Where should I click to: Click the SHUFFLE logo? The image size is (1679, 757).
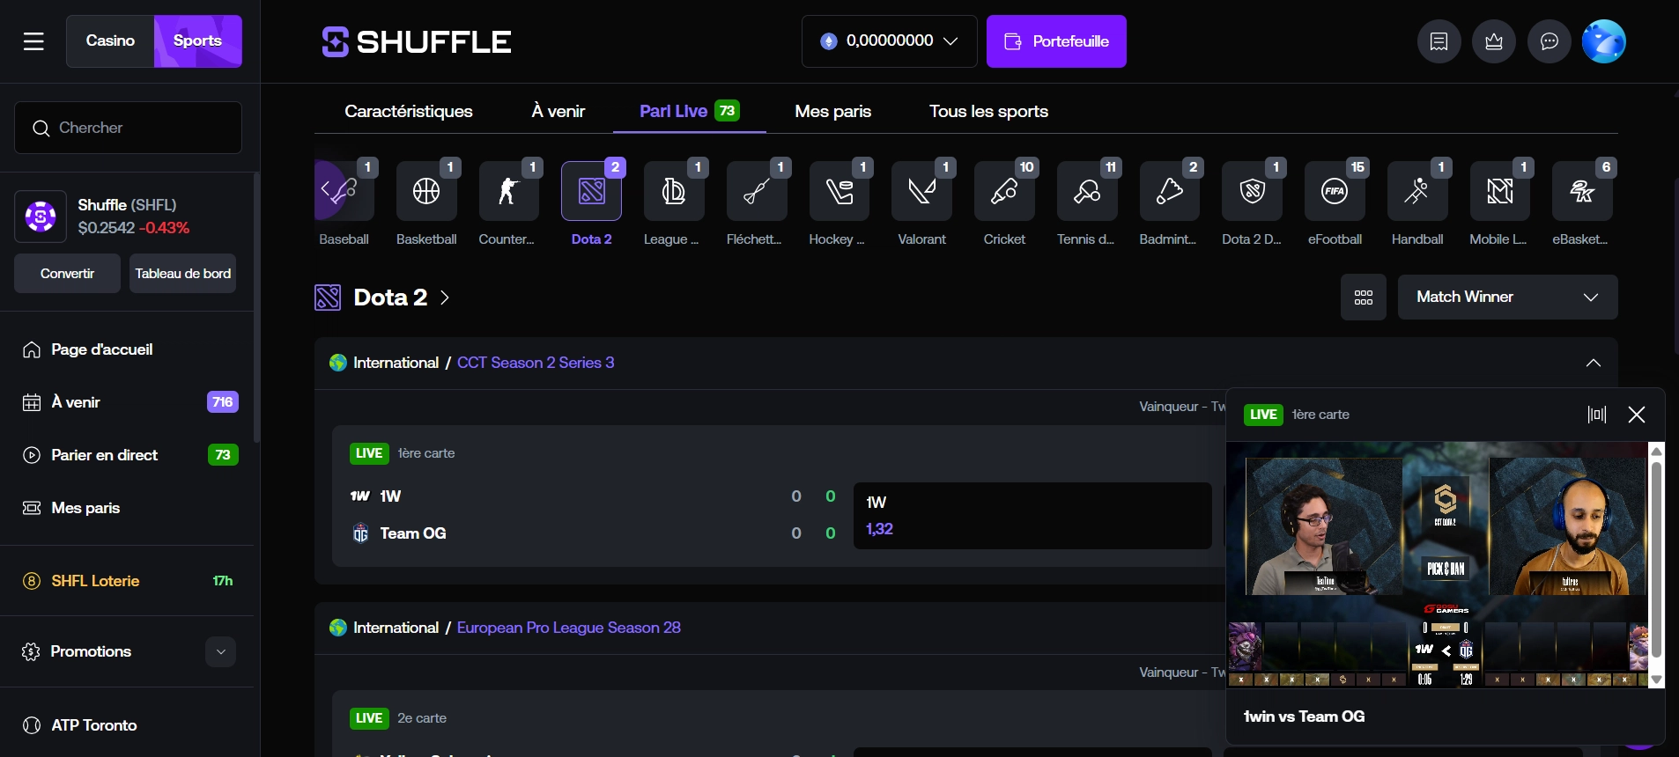(416, 41)
